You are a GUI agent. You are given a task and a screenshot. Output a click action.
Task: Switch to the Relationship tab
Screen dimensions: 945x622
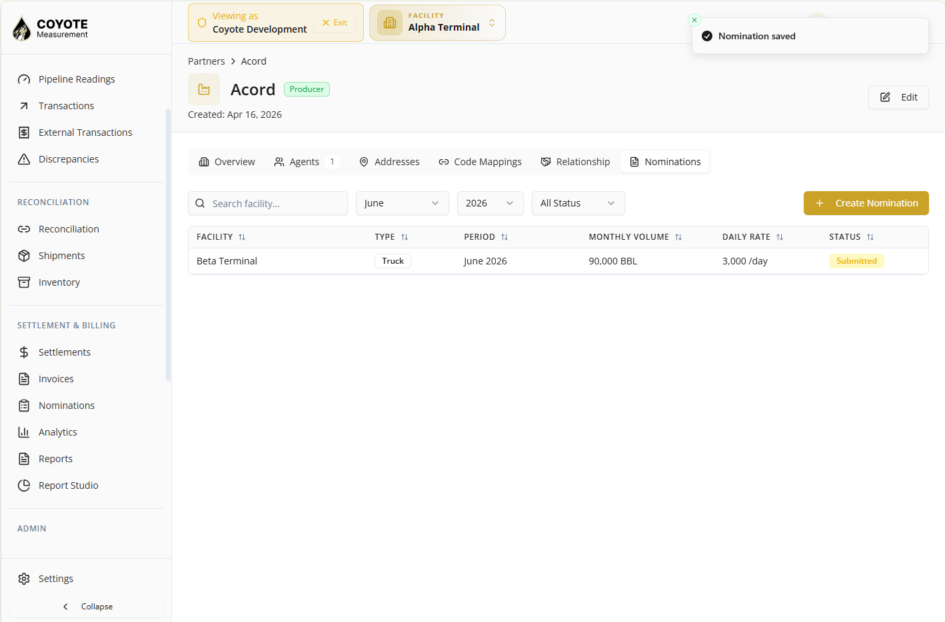click(575, 162)
